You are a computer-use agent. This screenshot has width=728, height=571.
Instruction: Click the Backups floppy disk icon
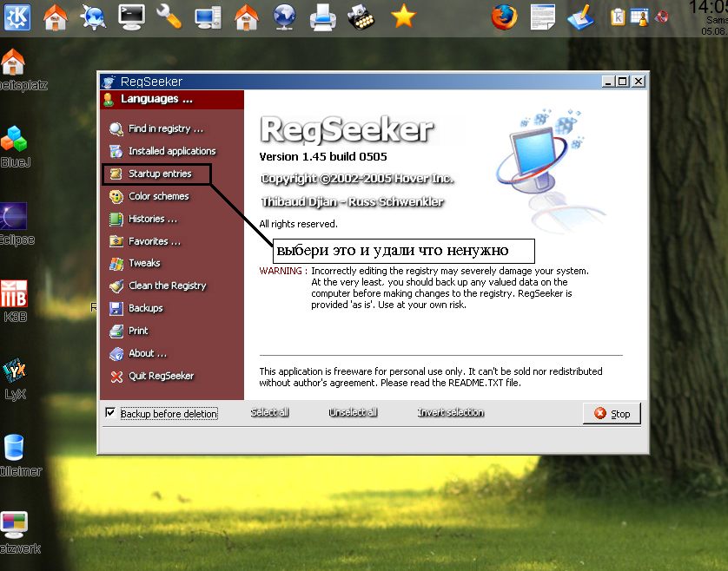tap(116, 308)
